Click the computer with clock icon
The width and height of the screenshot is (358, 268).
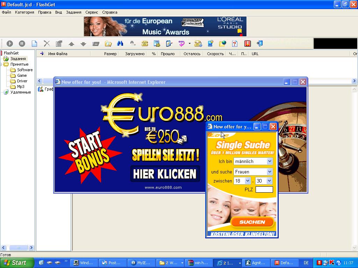tap(210, 43)
